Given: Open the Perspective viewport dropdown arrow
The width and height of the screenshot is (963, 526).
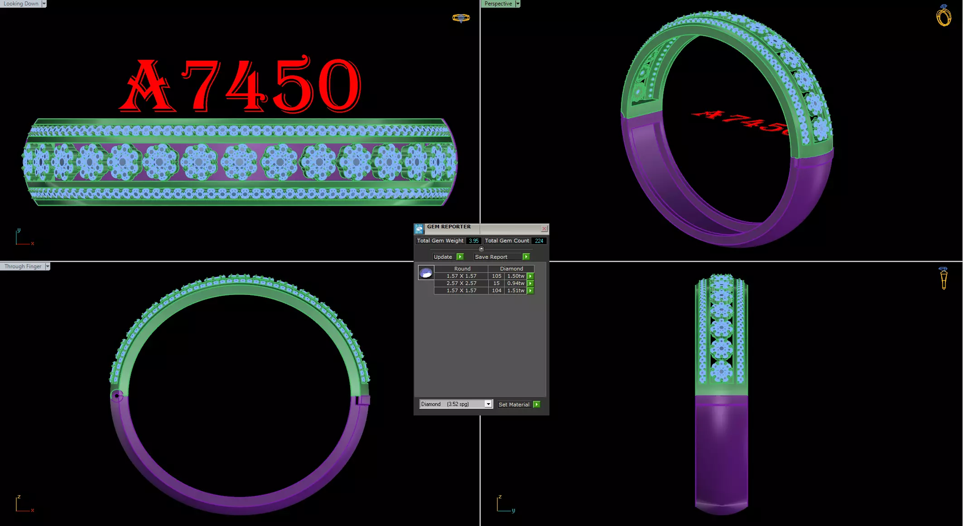Looking at the screenshot, I should tap(518, 4).
